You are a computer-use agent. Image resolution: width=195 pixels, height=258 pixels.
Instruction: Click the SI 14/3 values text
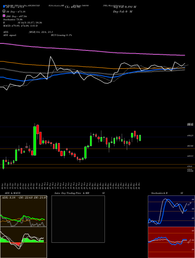click(x=30, y=23)
